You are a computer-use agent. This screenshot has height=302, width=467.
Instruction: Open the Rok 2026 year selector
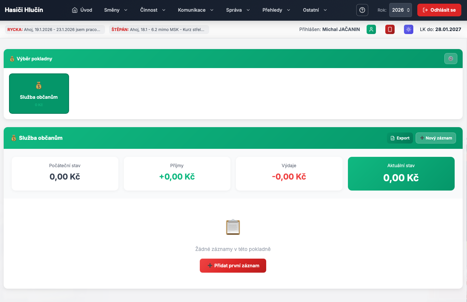pos(400,10)
